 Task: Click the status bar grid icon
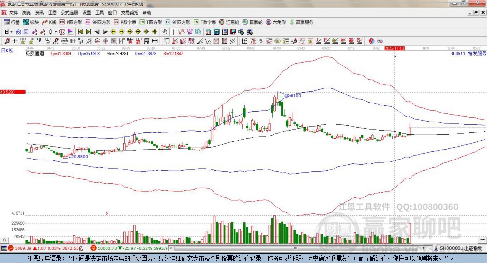[x=4, y=248]
